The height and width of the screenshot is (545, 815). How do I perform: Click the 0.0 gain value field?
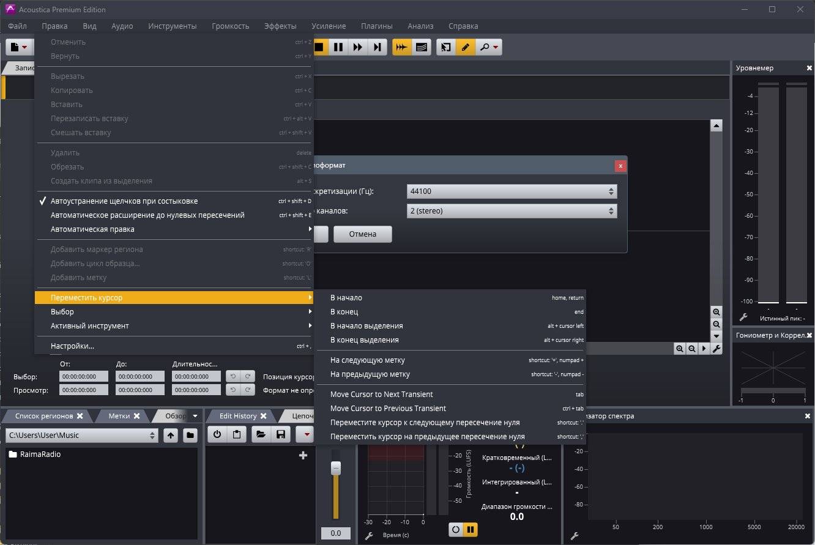coord(336,533)
